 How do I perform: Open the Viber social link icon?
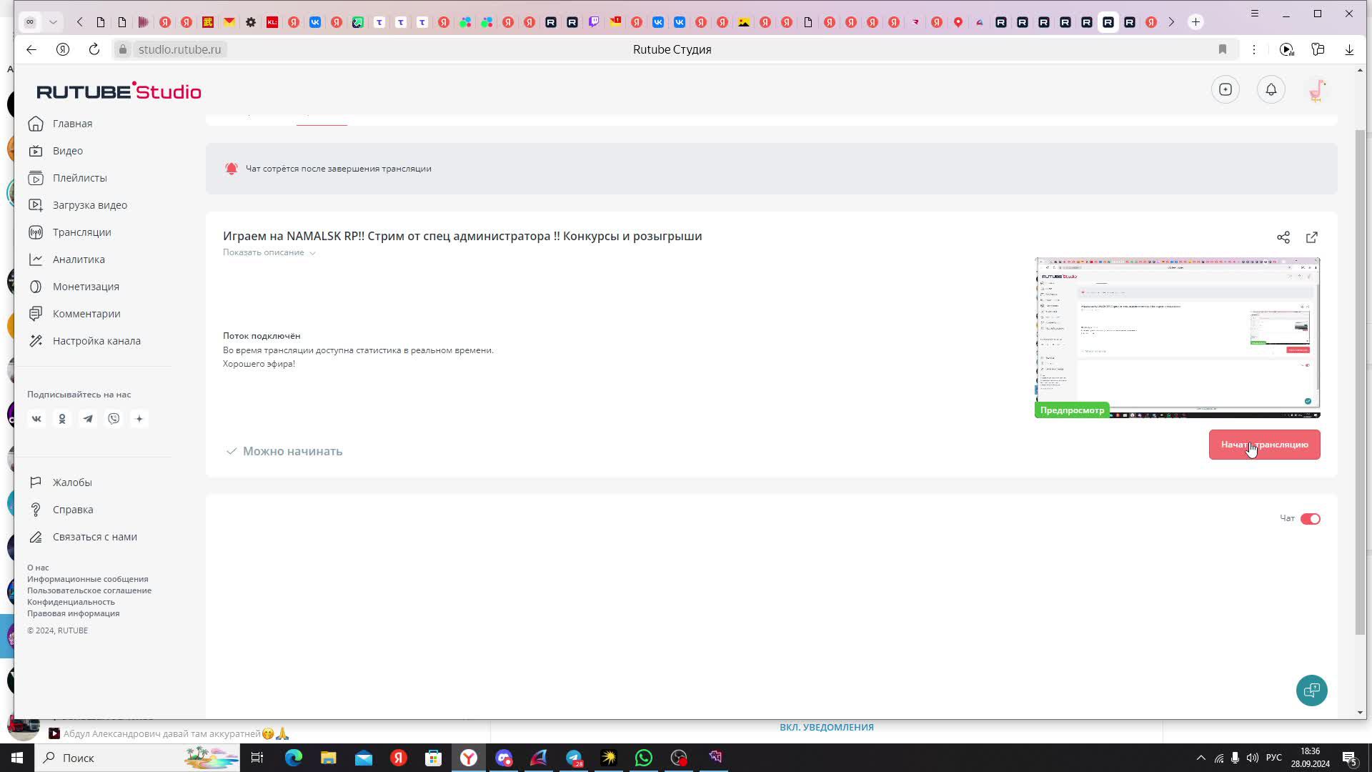[x=114, y=419]
